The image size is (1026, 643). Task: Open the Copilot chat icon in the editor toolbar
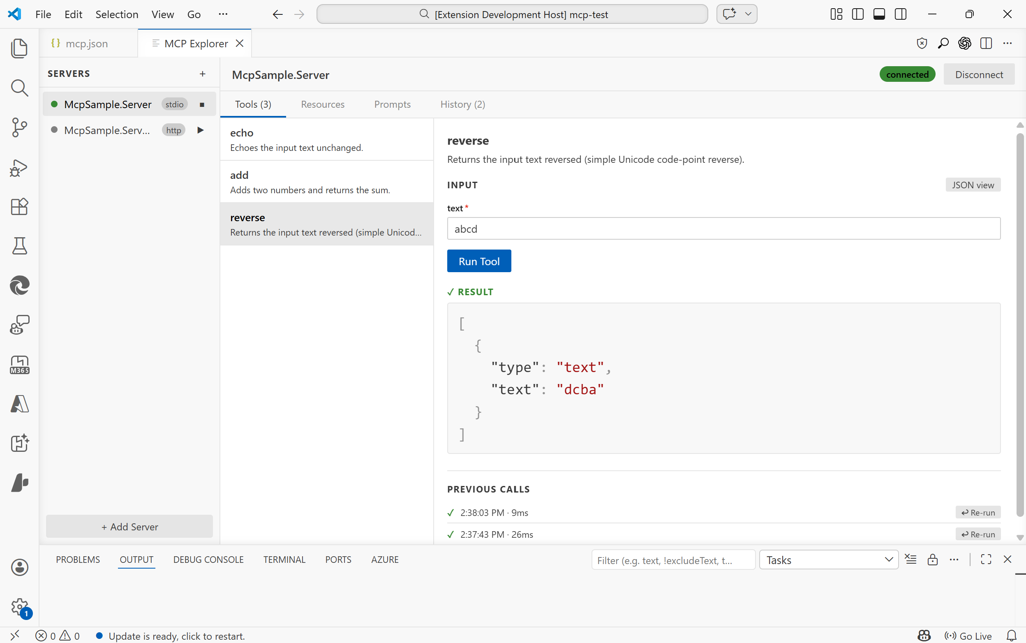point(964,43)
